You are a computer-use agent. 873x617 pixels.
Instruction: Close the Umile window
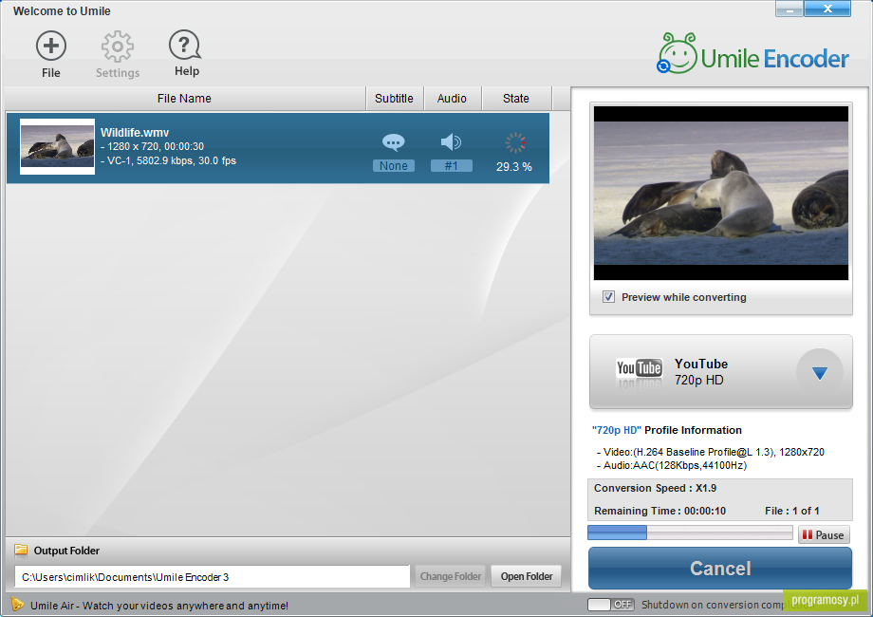click(827, 9)
